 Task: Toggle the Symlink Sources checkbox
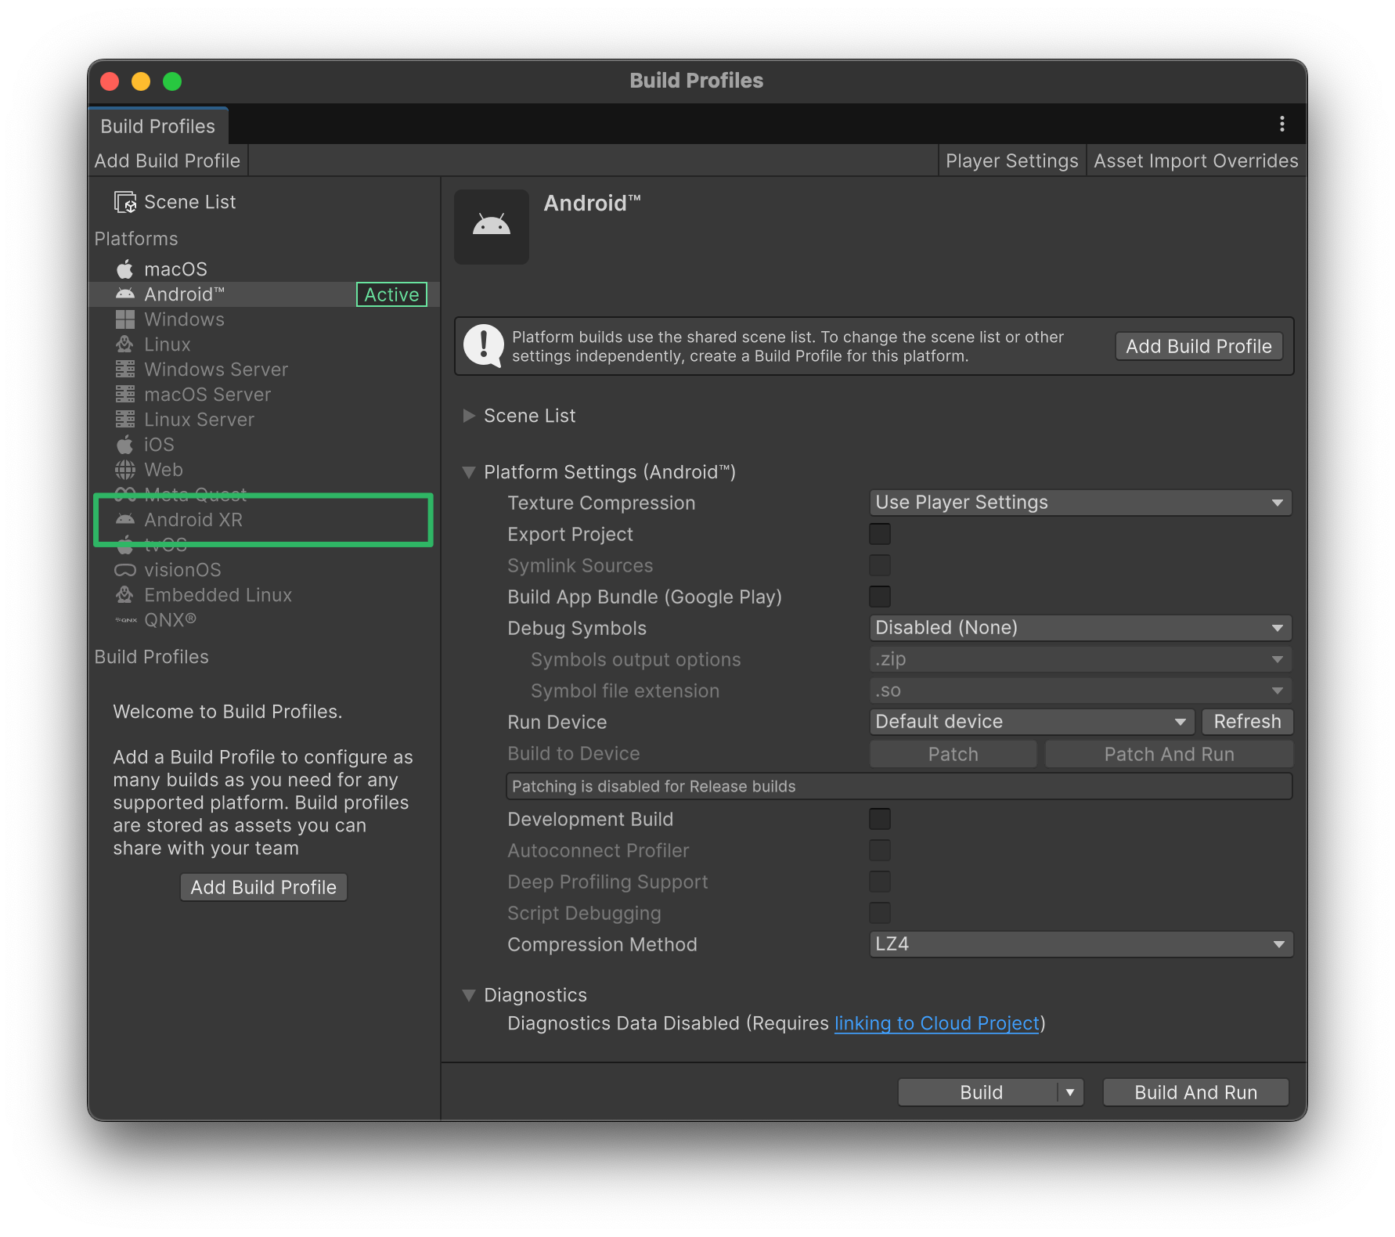[880, 565]
